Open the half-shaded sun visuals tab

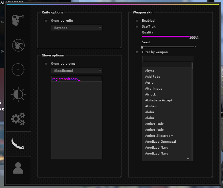click(x=18, y=94)
